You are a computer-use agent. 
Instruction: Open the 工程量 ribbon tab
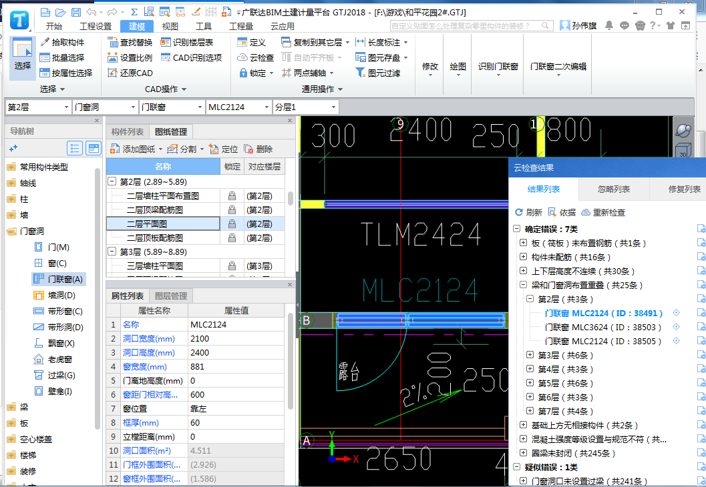coord(240,26)
